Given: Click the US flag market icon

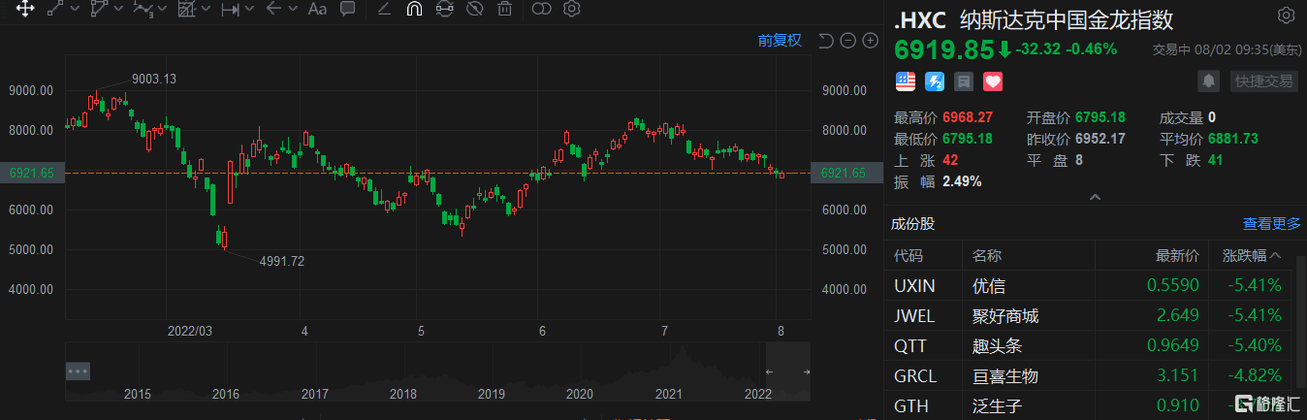Looking at the screenshot, I should click(906, 81).
